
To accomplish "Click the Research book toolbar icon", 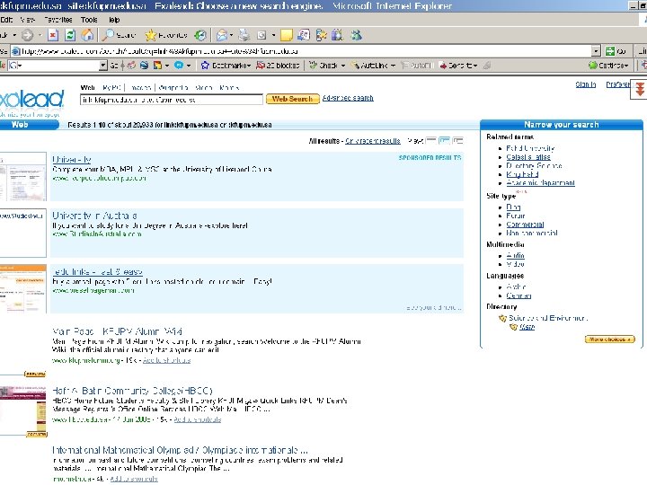I will click(x=337, y=35).
